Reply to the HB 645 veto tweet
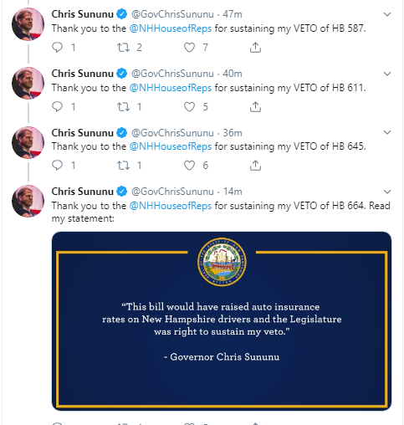The width and height of the screenshot is (404, 425). point(58,166)
